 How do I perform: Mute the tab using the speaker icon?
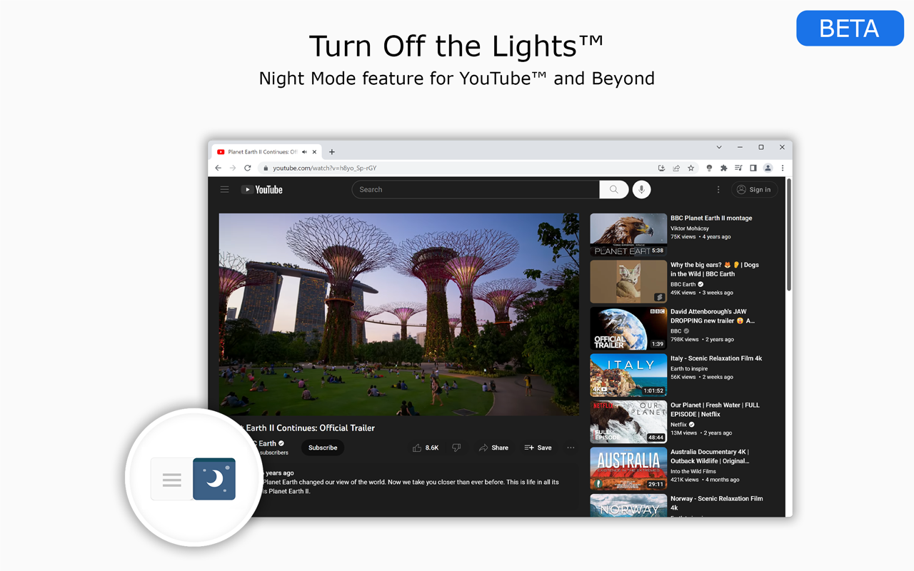[305, 152]
